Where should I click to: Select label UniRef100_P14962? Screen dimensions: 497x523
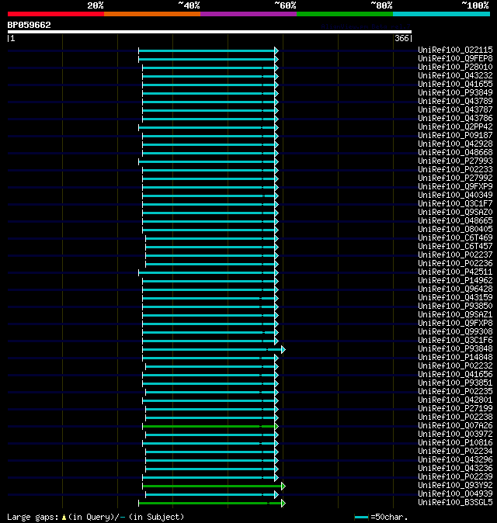pyautogui.click(x=455, y=281)
